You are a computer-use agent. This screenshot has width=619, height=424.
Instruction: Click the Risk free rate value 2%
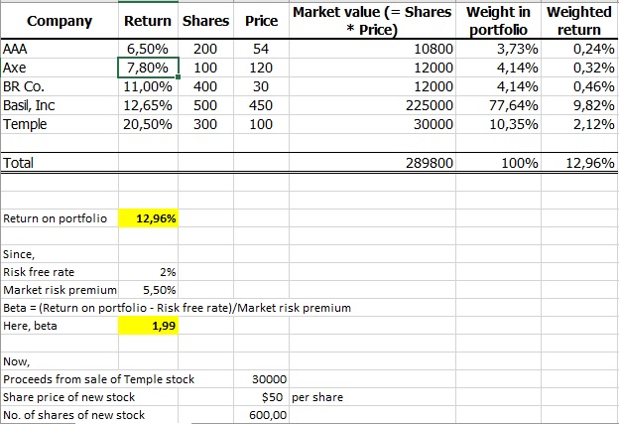coord(167,272)
